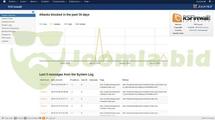Image resolution: width=215 pixels, height=120 pixels.
Task: Click the settings gear icon in the top bar
Action: 210,1
